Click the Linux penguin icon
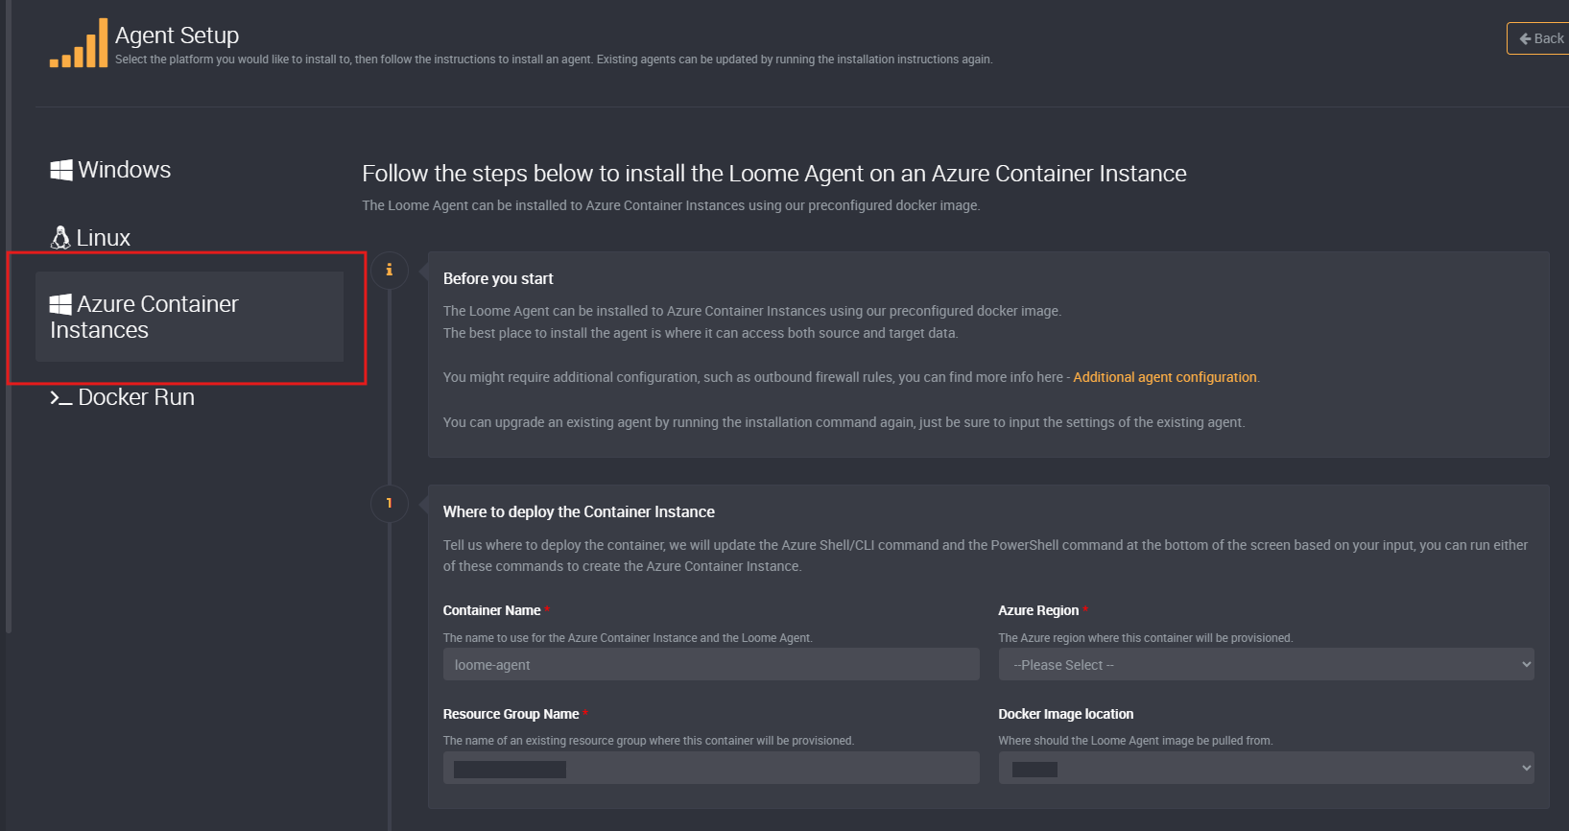 (x=60, y=237)
